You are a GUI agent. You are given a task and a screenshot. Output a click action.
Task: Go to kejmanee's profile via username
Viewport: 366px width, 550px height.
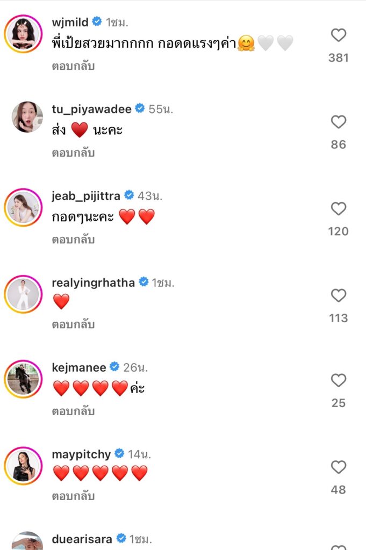[x=78, y=367]
